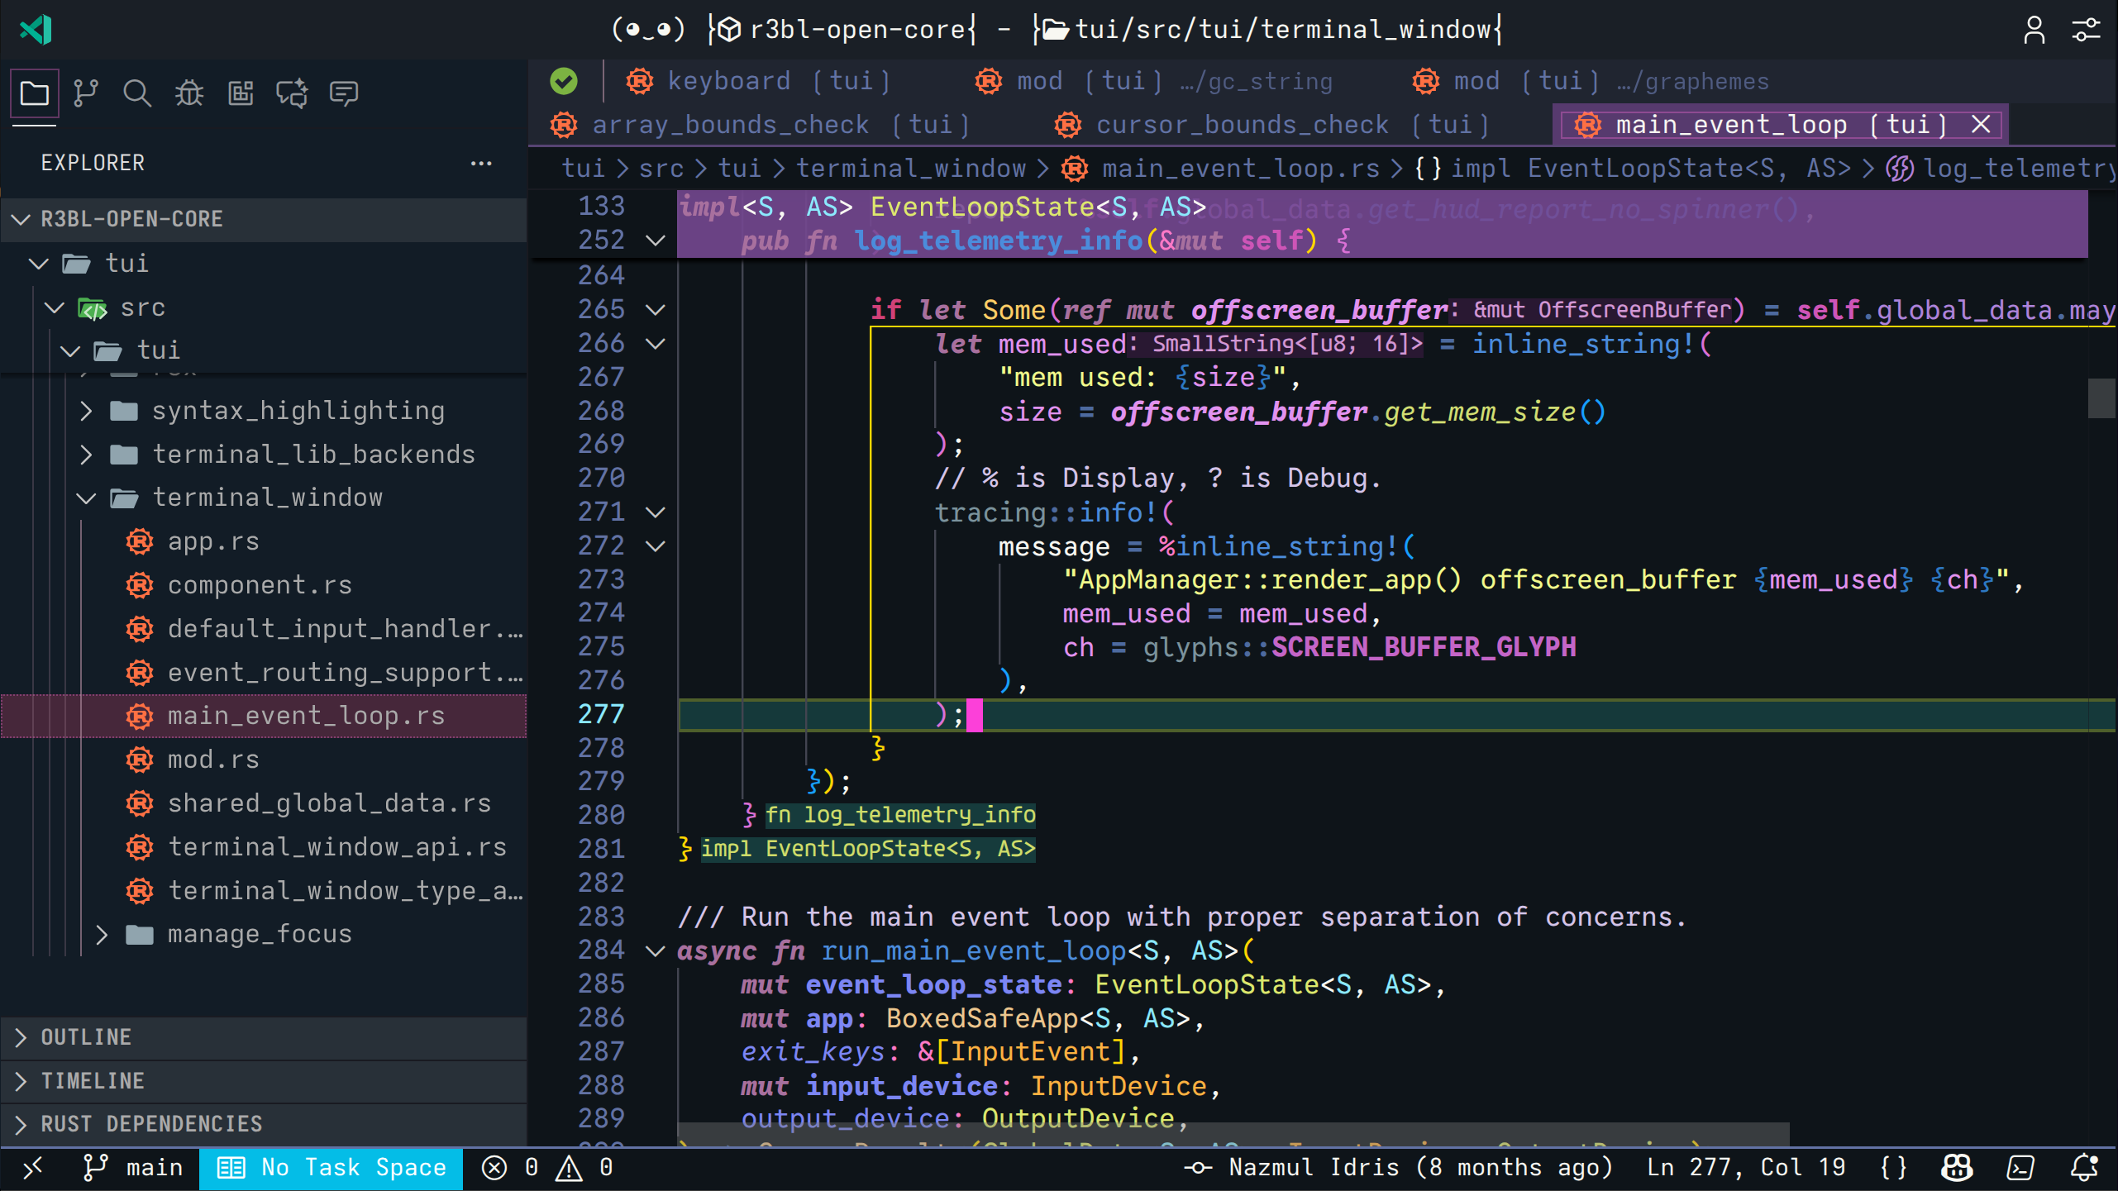Click the Accounts icon in the title bar
2118x1191 pixels.
pos(2034,30)
